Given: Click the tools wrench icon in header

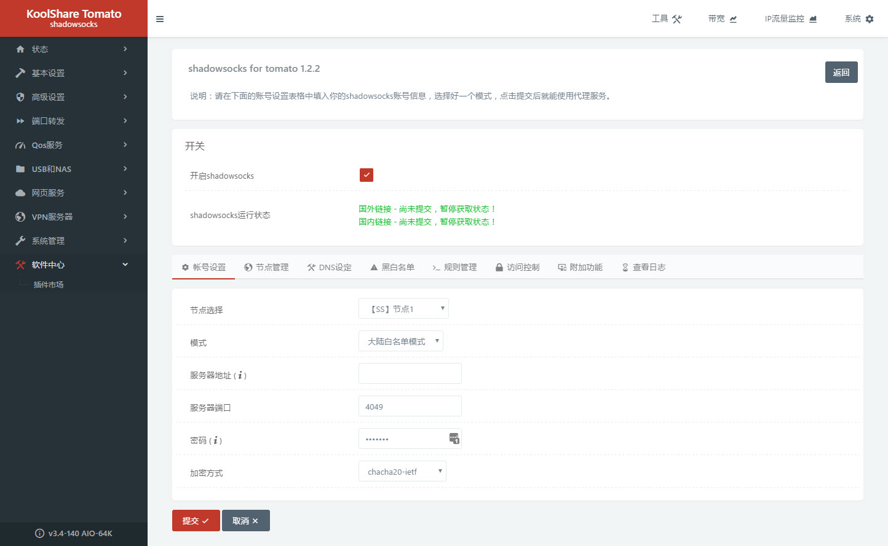Looking at the screenshot, I should [677, 19].
